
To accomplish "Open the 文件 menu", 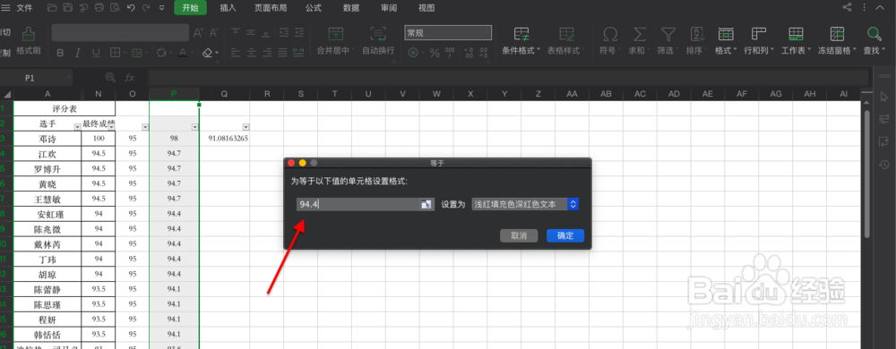I will (24, 8).
